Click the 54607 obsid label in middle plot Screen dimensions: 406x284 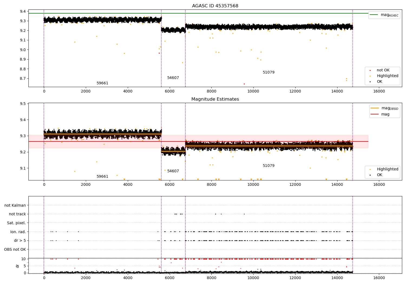(173, 171)
